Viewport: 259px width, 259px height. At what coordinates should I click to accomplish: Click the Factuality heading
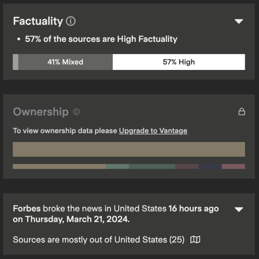point(38,21)
